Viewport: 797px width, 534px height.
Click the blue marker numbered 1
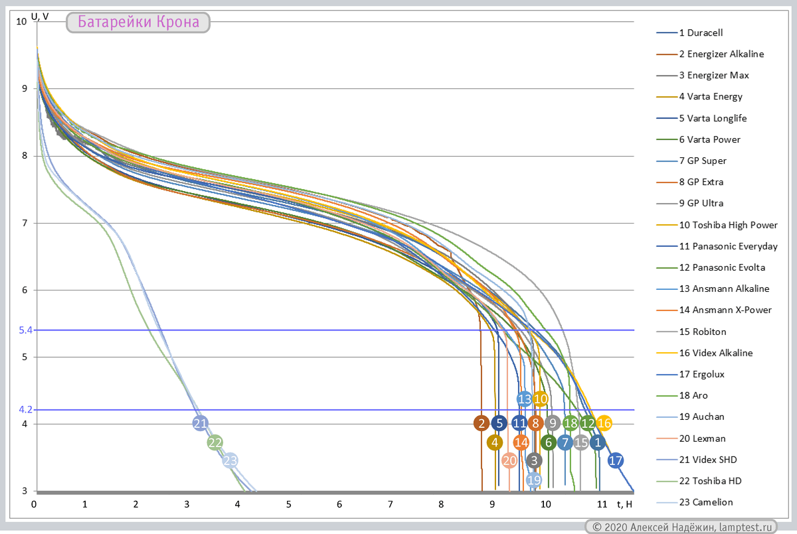point(598,442)
